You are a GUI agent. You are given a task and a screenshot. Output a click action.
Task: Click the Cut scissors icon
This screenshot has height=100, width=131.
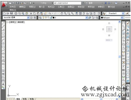[x=31, y=14]
